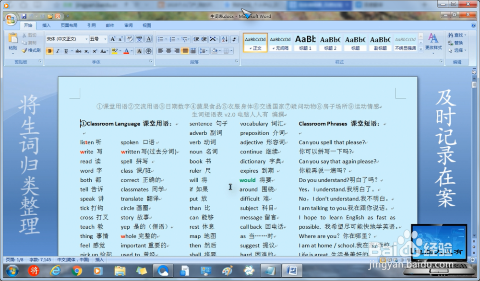Toggle justified alignment

tap(185, 51)
